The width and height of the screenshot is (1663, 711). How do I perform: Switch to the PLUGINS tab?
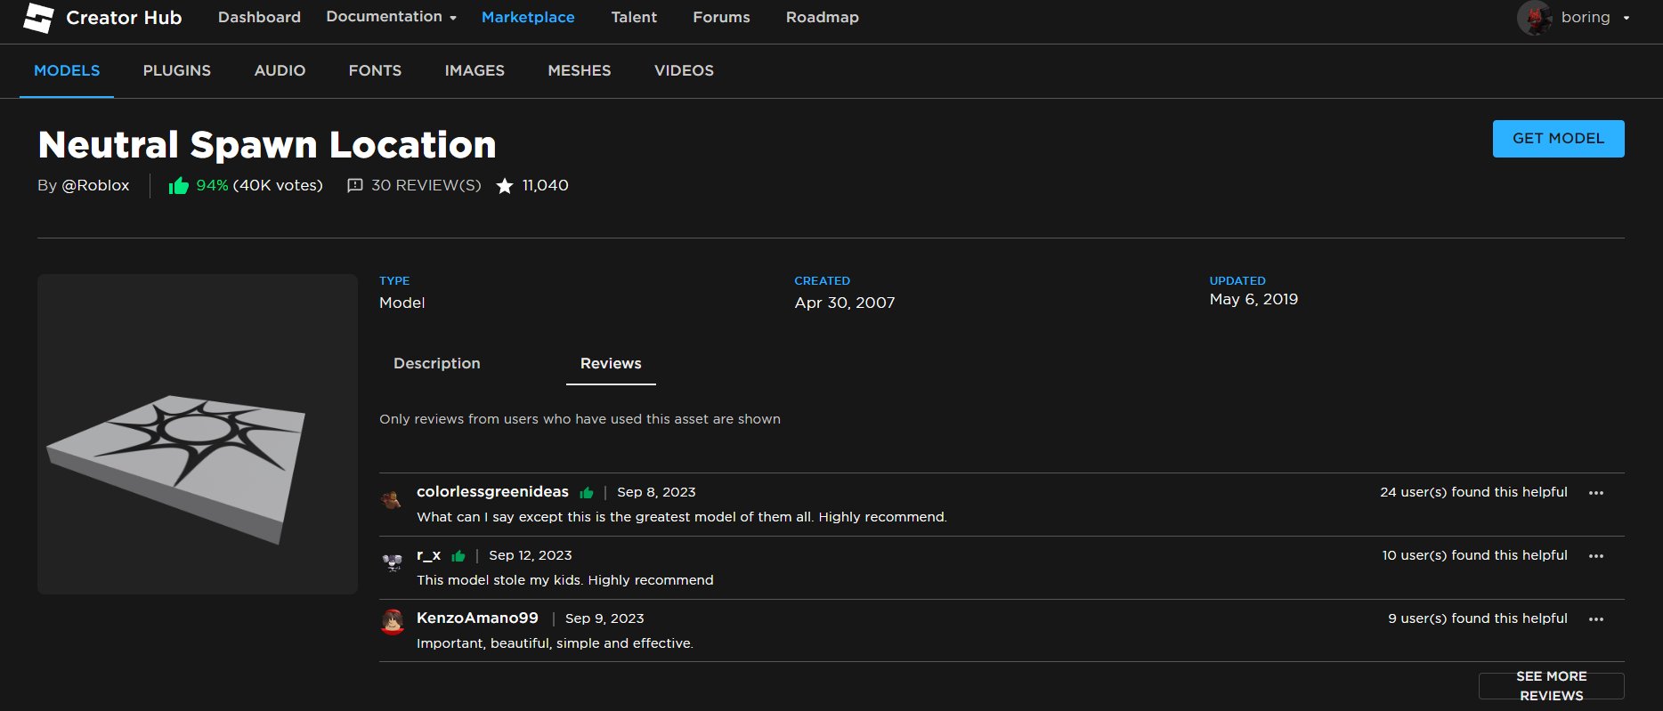pos(177,70)
